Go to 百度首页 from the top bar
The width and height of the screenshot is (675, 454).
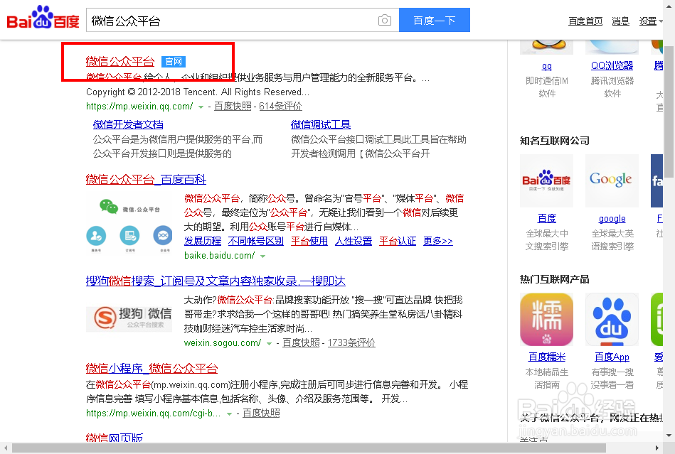[585, 21]
